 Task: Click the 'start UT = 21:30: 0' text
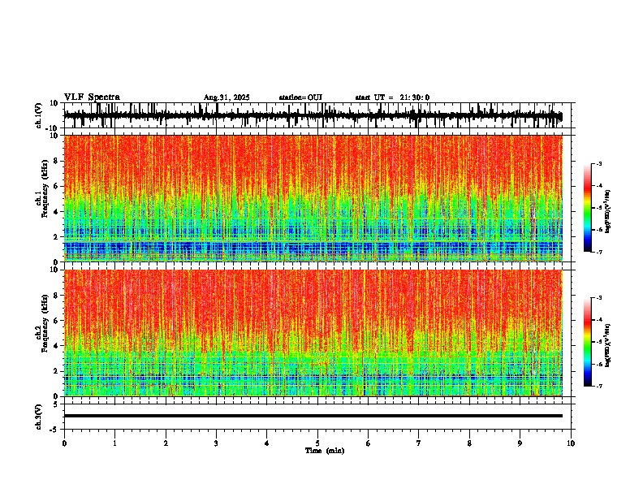click(392, 97)
